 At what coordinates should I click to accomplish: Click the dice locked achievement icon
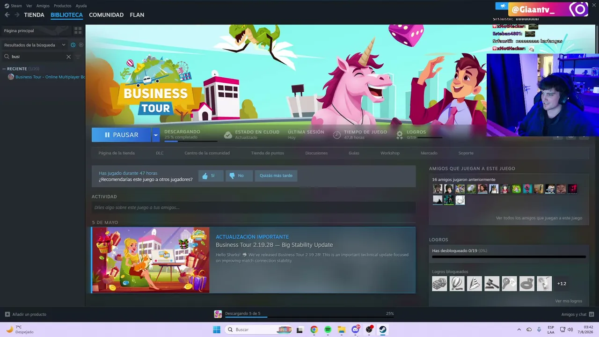pos(439,284)
